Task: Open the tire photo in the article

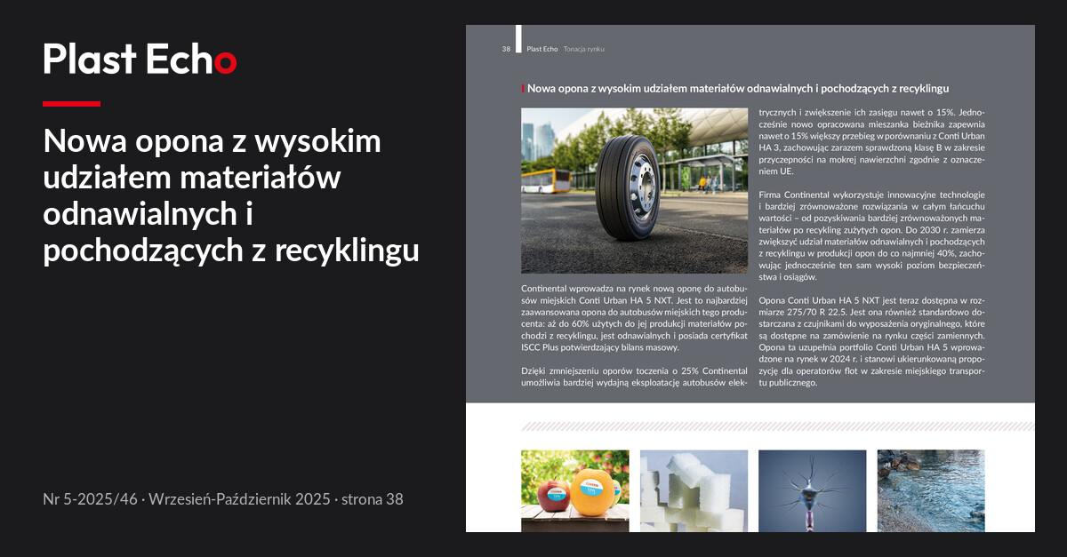Action: (634, 190)
